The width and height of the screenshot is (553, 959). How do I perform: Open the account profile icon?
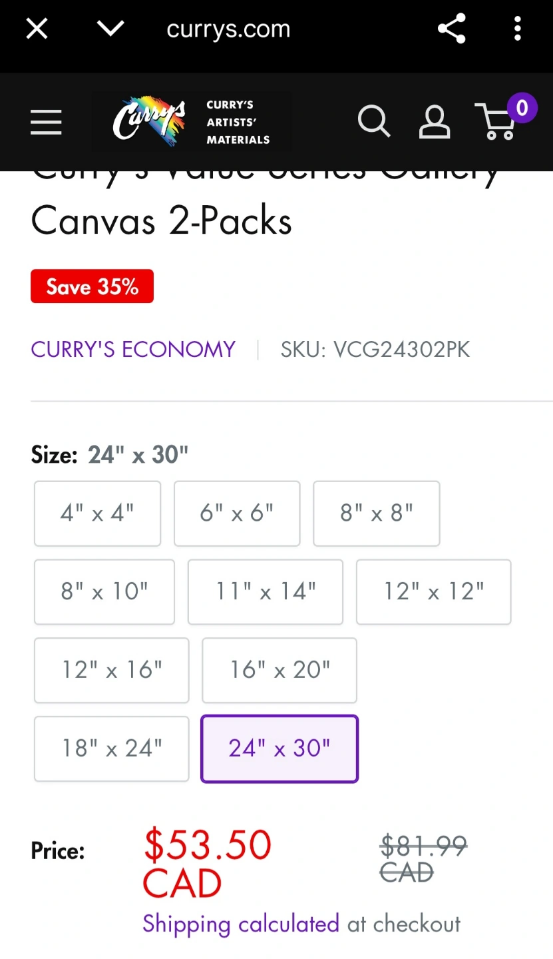coord(434,122)
